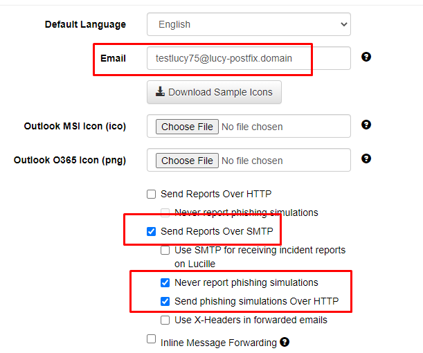The height and width of the screenshot is (353, 423).
Task: Enable Send Reports Over HTTP
Action: pos(152,194)
